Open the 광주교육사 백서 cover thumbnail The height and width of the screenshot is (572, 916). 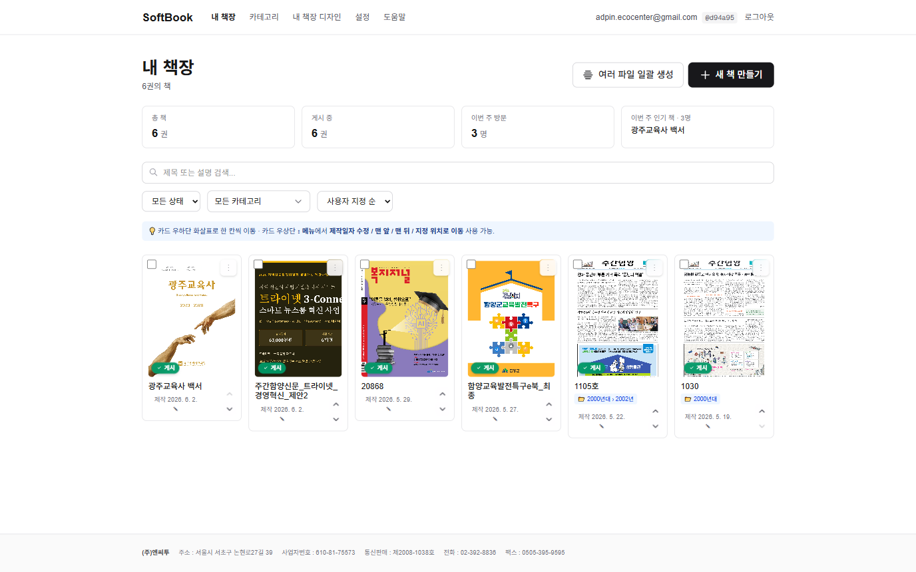coord(192,318)
